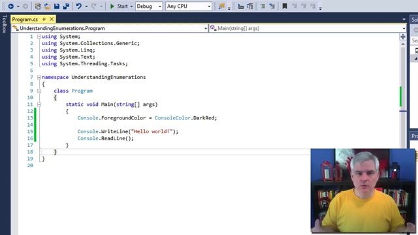Click on 'System.Collections.Generic' in line 2
Screen dimensions: 418x235
[x=98, y=43]
